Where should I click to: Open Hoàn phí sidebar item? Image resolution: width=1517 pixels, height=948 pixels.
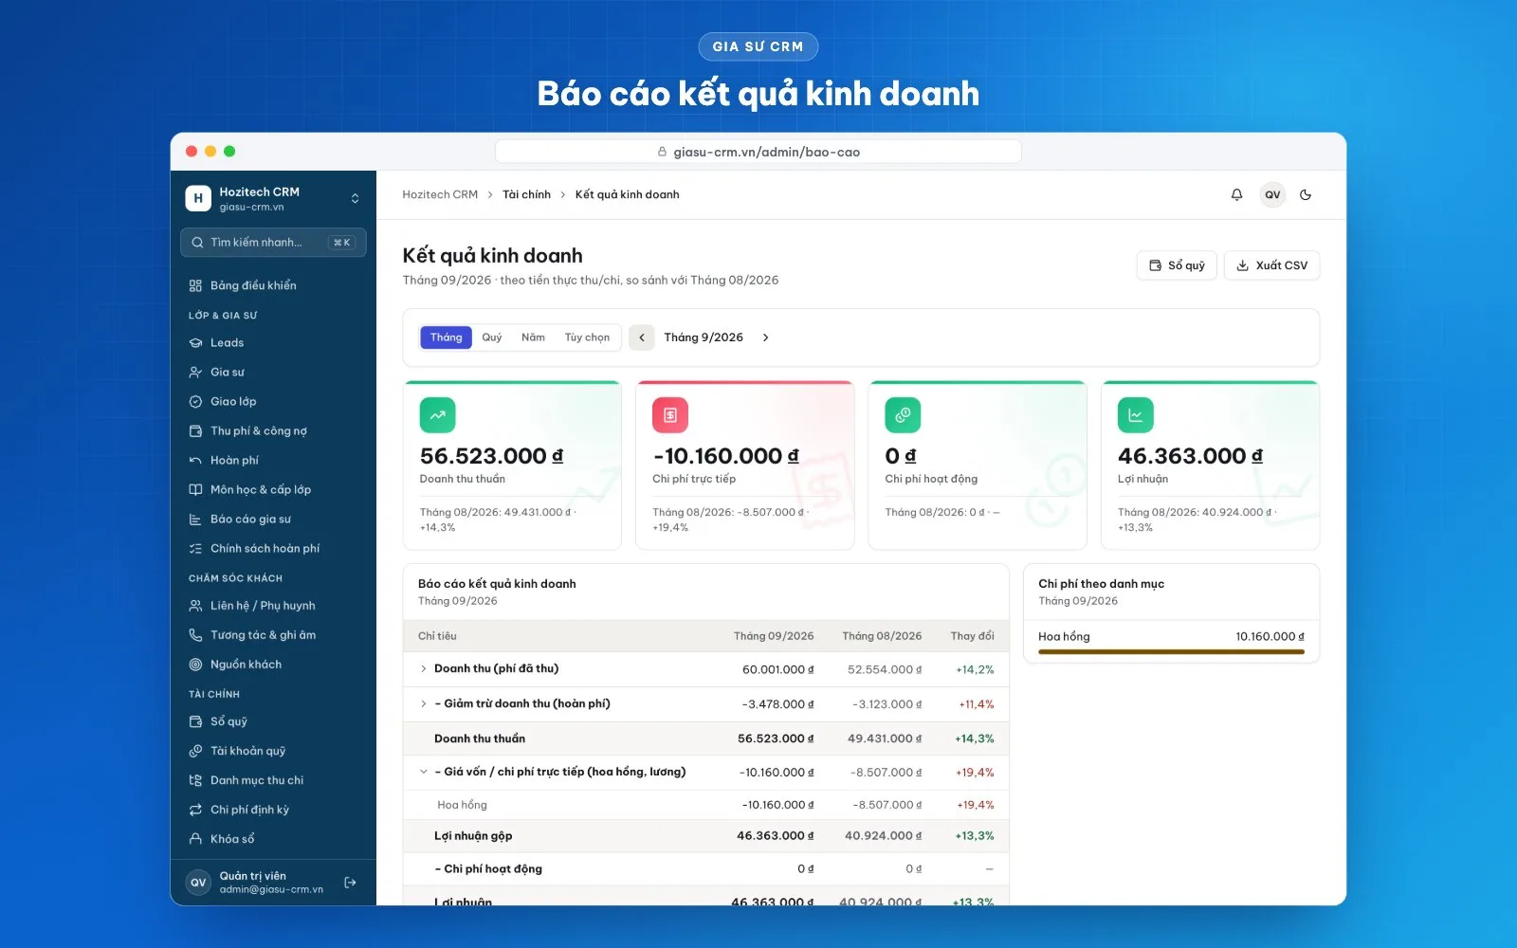273,461
